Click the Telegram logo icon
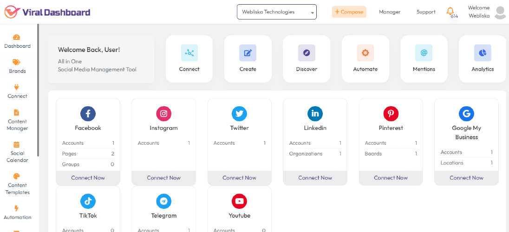 [163, 201]
